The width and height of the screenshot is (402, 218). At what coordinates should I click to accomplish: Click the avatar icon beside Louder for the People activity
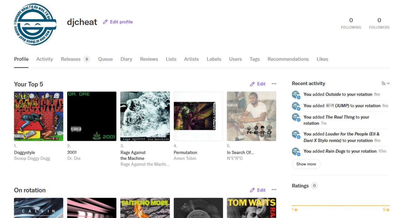(x=296, y=134)
